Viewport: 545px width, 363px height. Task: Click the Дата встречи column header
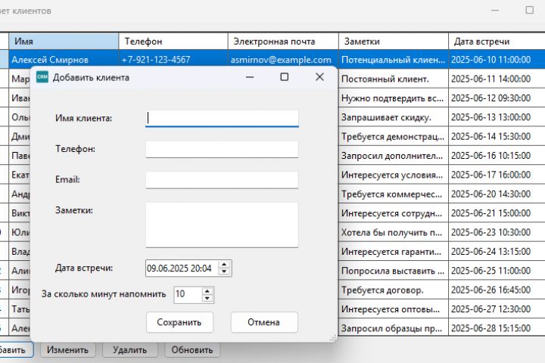point(497,42)
